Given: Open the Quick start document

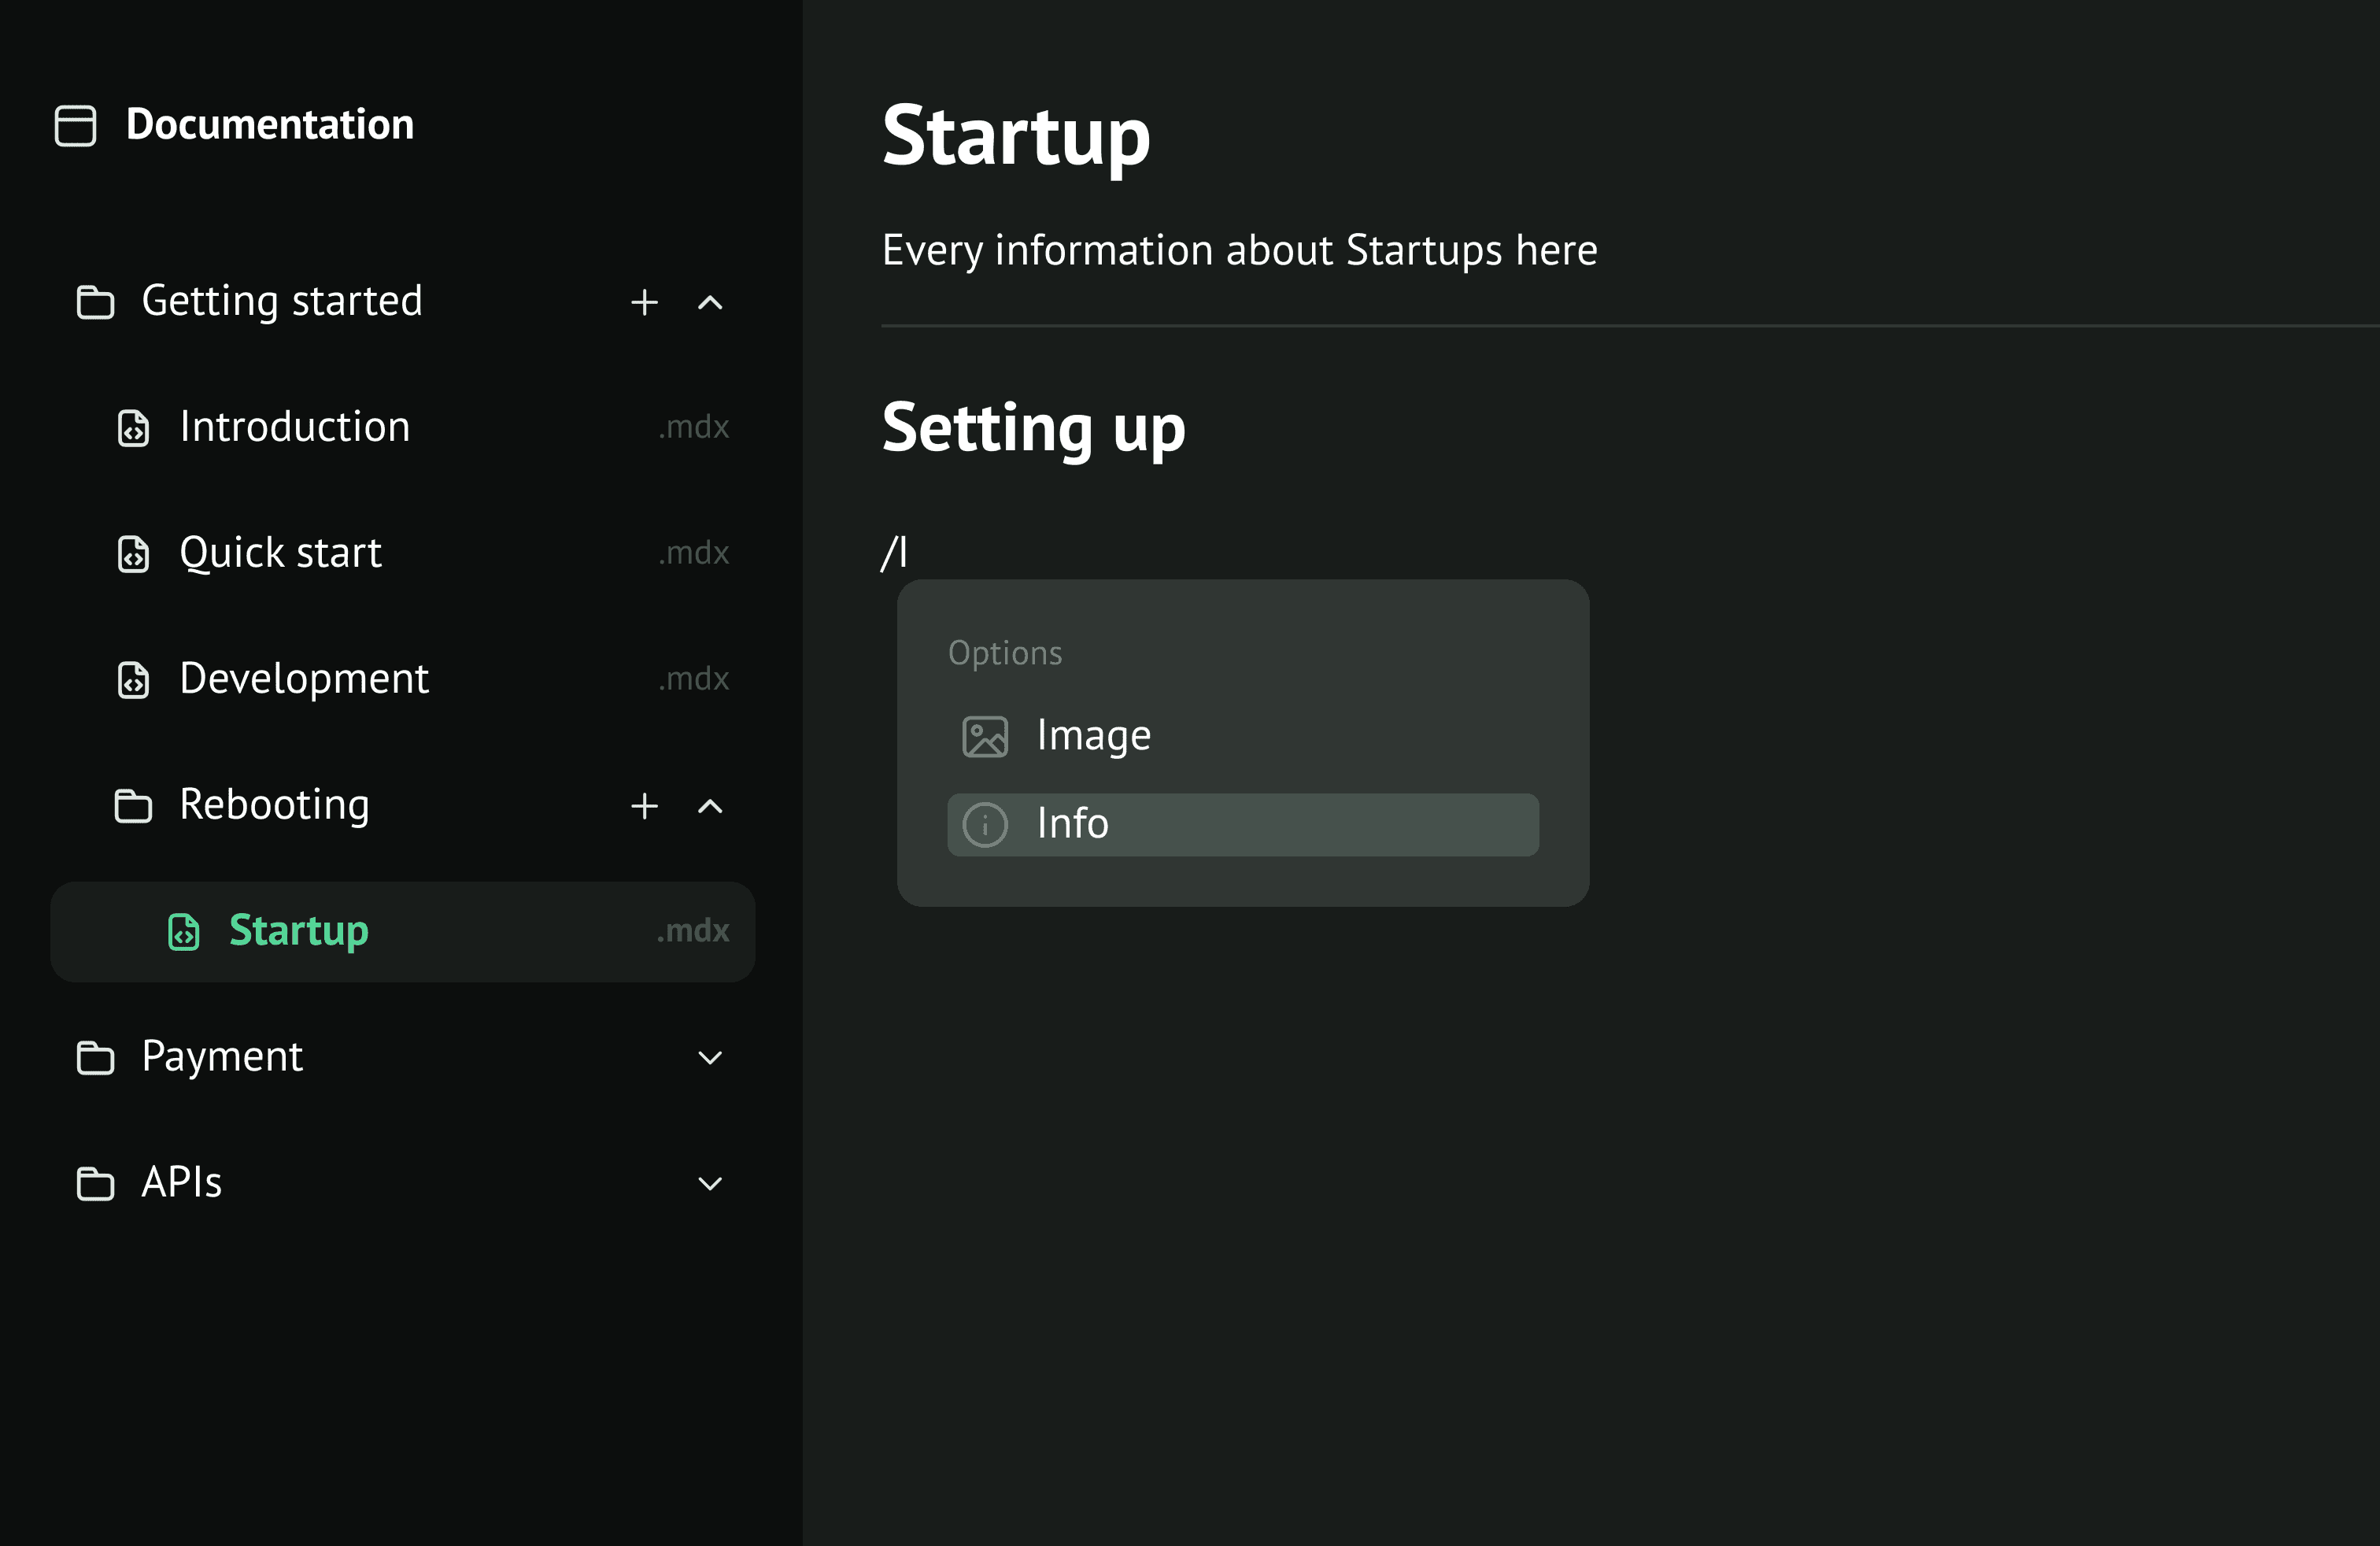Looking at the screenshot, I should pos(280,553).
